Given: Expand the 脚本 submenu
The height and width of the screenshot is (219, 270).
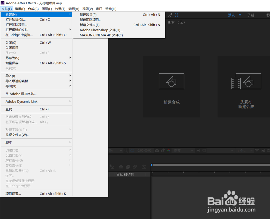Looking at the screenshot, I should [36, 142].
